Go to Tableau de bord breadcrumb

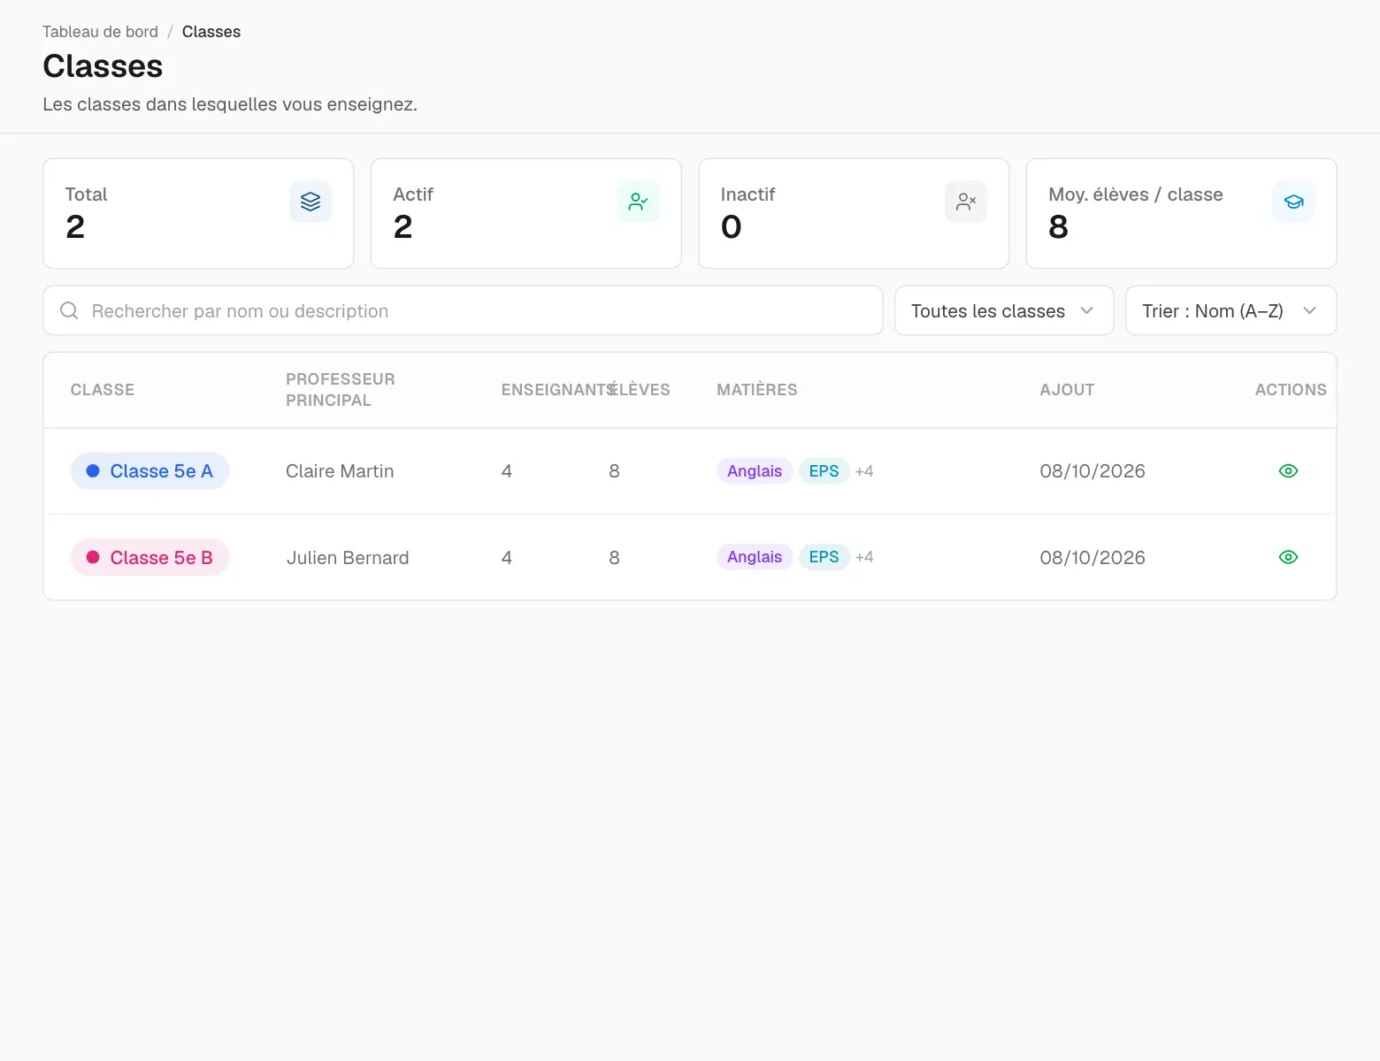(100, 32)
